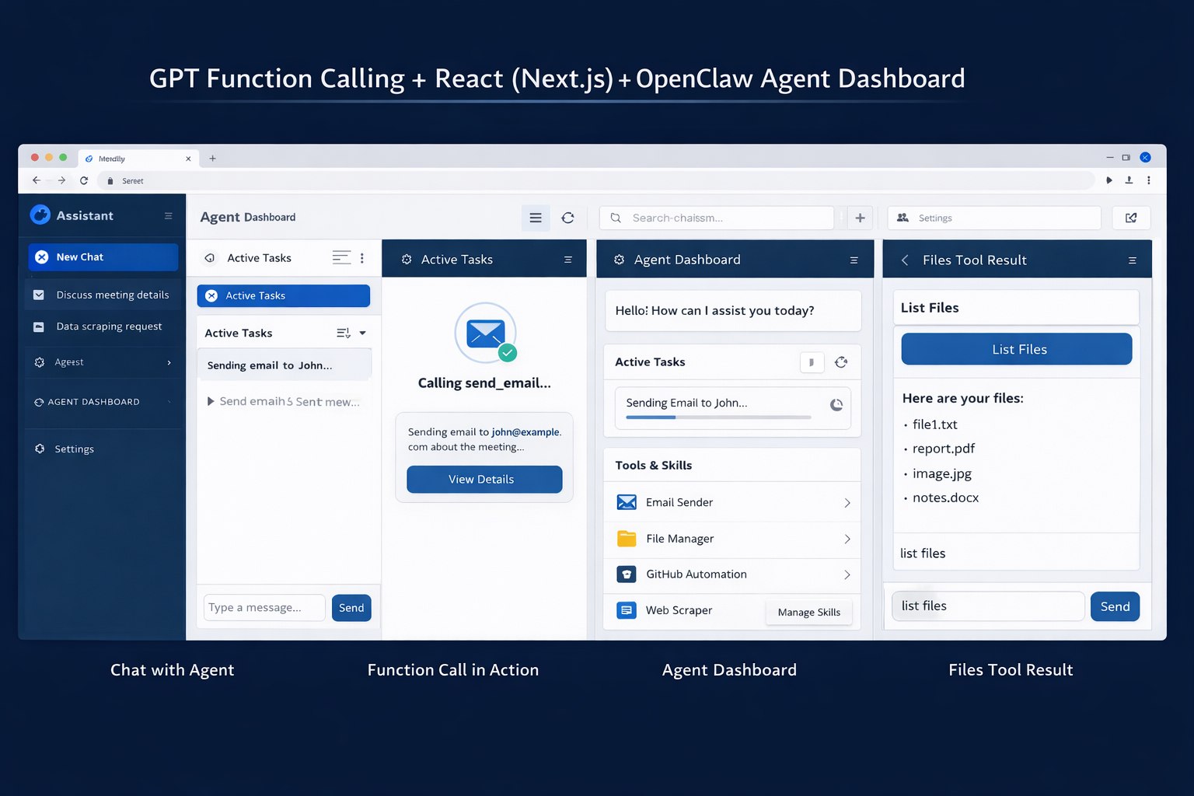Click the Web Scraper icon
Viewport: 1194px width, 796px height.
pyautogui.click(x=627, y=610)
